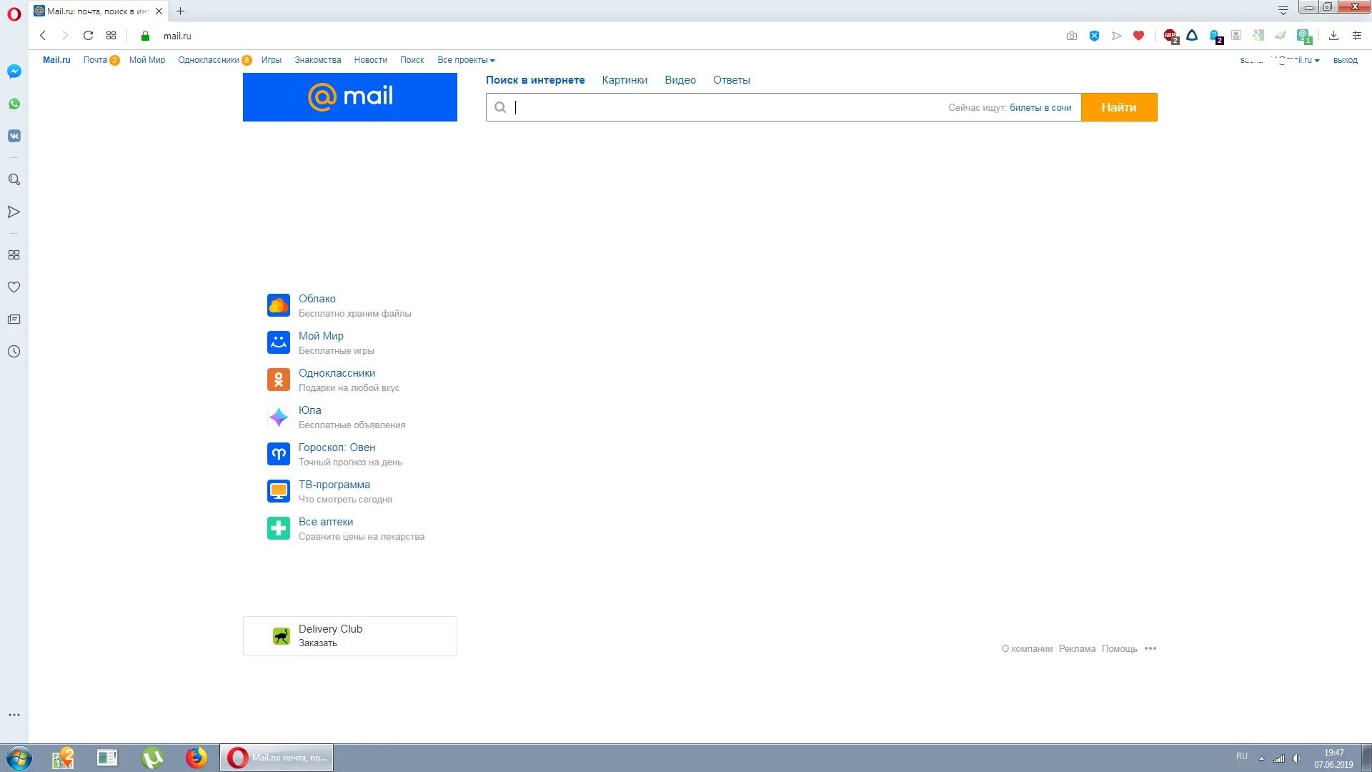Select the Поиск в интернете tab
This screenshot has width=1372, height=772.
[x=535, y=80]
